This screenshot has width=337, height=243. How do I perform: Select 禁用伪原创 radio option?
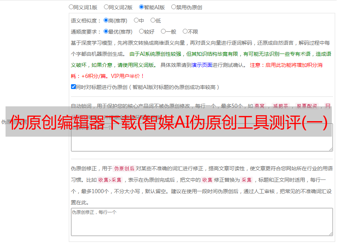pyautogui.click(x=173, y=7)
